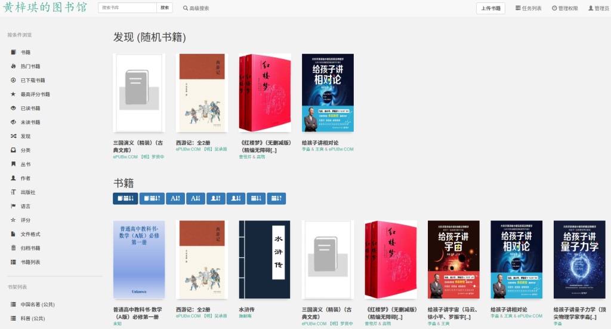This screenshot has width=611, height=329.
Task: Sort by book date, newest first
Action: tap(125, 198)
